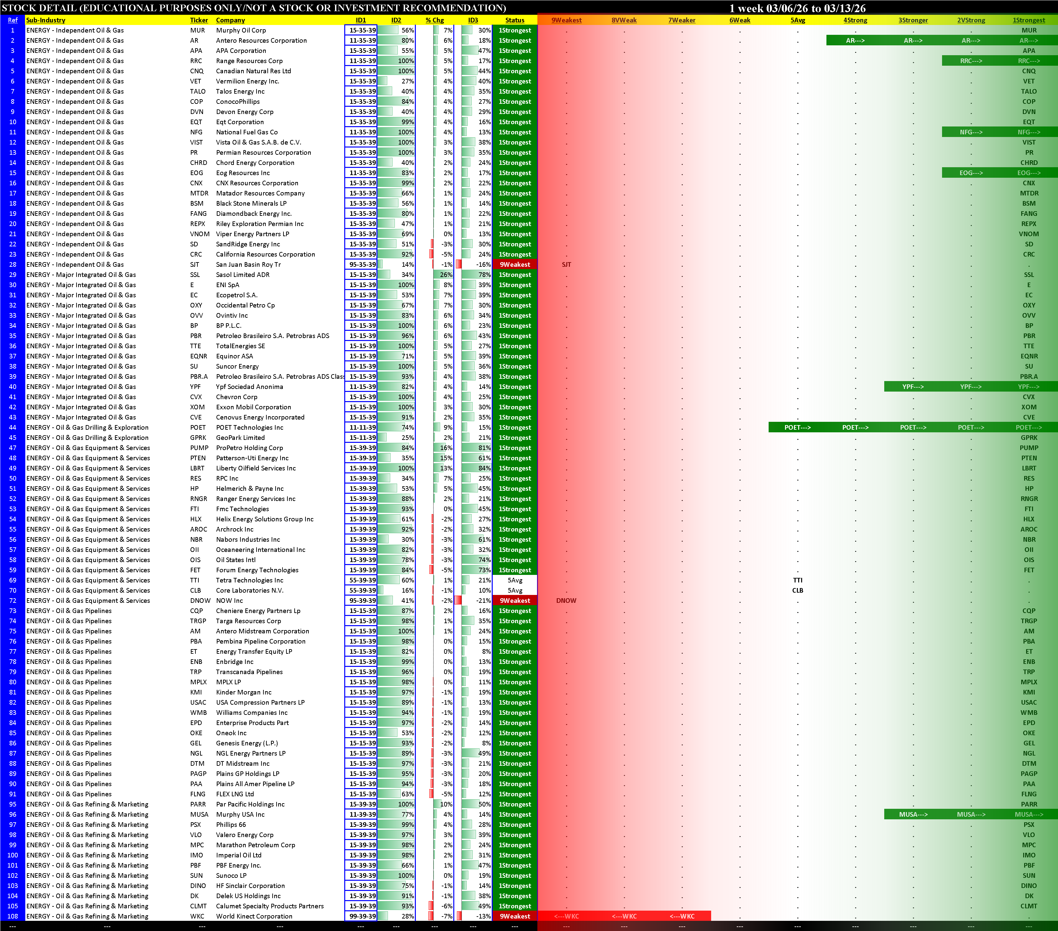This screenshot has height=931, width=1058.
Task: Click the 5Avg strength column header
Action: point(798,20)
